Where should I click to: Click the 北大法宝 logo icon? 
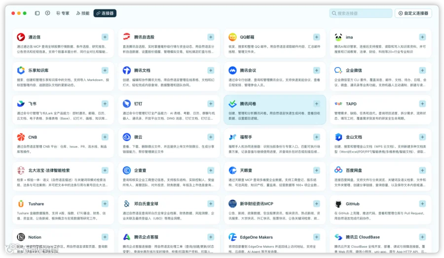21,170
